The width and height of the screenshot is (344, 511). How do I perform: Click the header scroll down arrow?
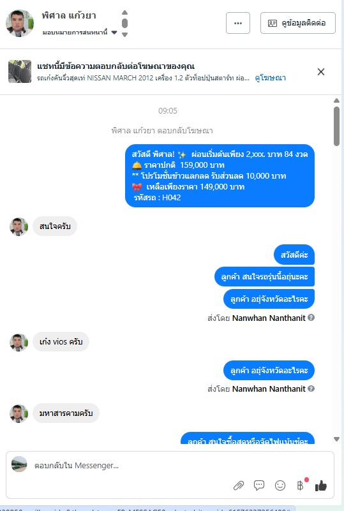[124, 34]
